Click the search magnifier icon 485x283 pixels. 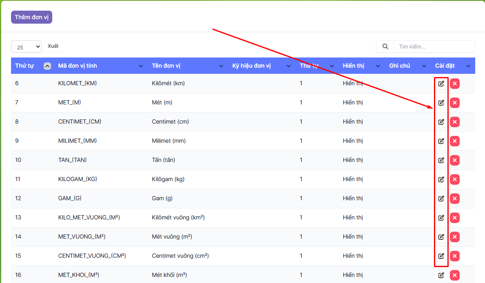pyautogui.click(x=385, y=46)
